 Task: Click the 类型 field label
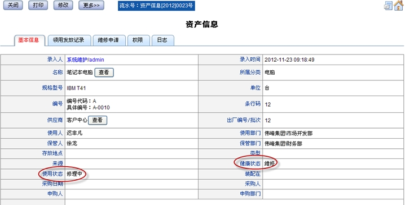point(255,153)
